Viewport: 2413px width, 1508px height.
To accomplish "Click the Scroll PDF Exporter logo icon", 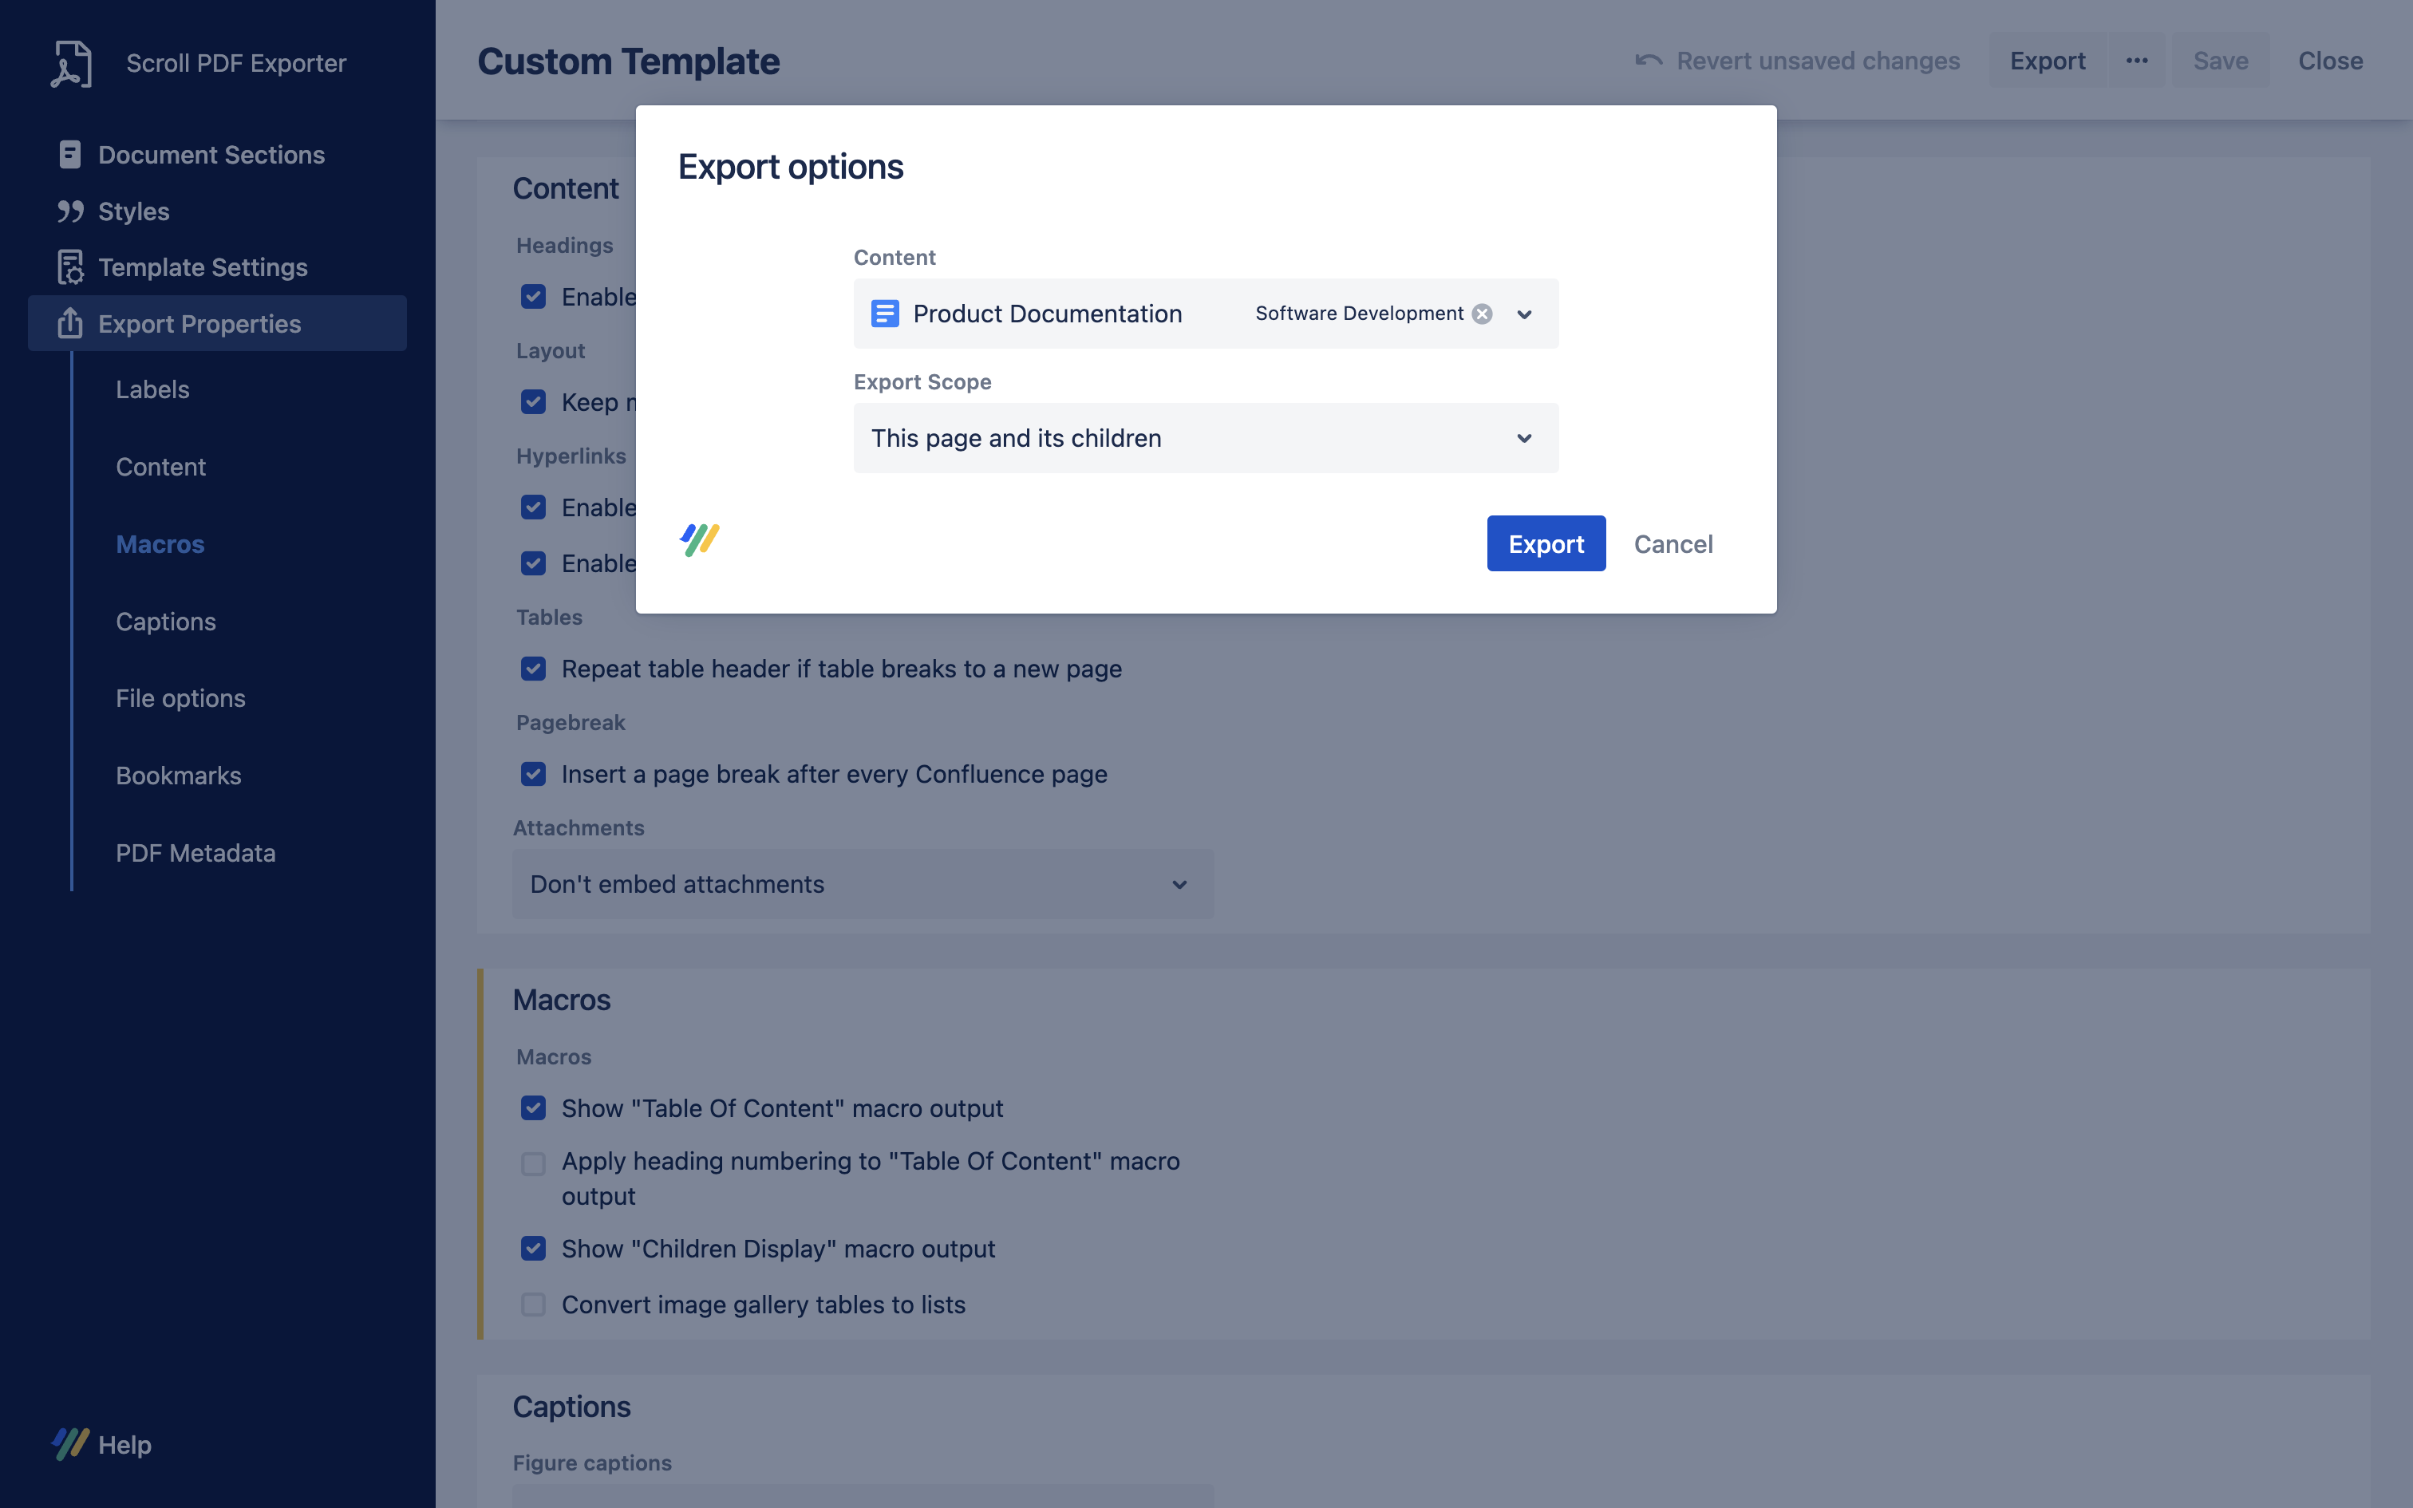I will coord(71,63).
